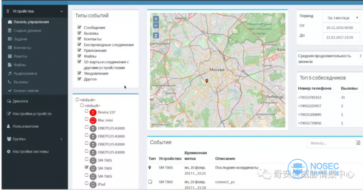Uncheck the Контакты event type checkbox
Image resolution: width=363 pixels, height=190 pixels.
pos(79,39)
